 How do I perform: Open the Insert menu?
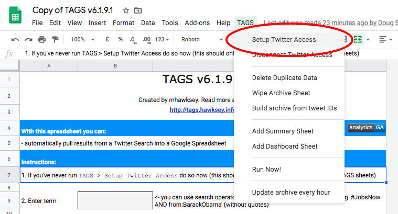pos(97,23)
